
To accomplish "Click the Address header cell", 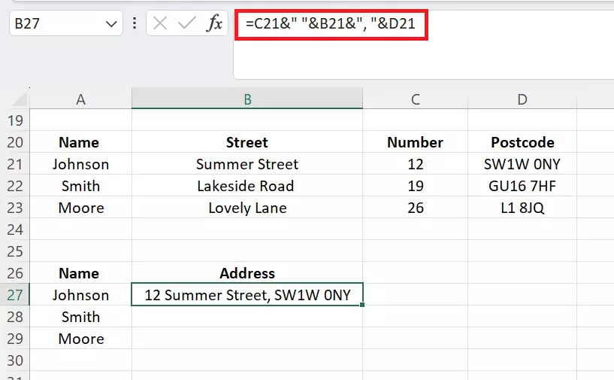I will coord(247,273).
